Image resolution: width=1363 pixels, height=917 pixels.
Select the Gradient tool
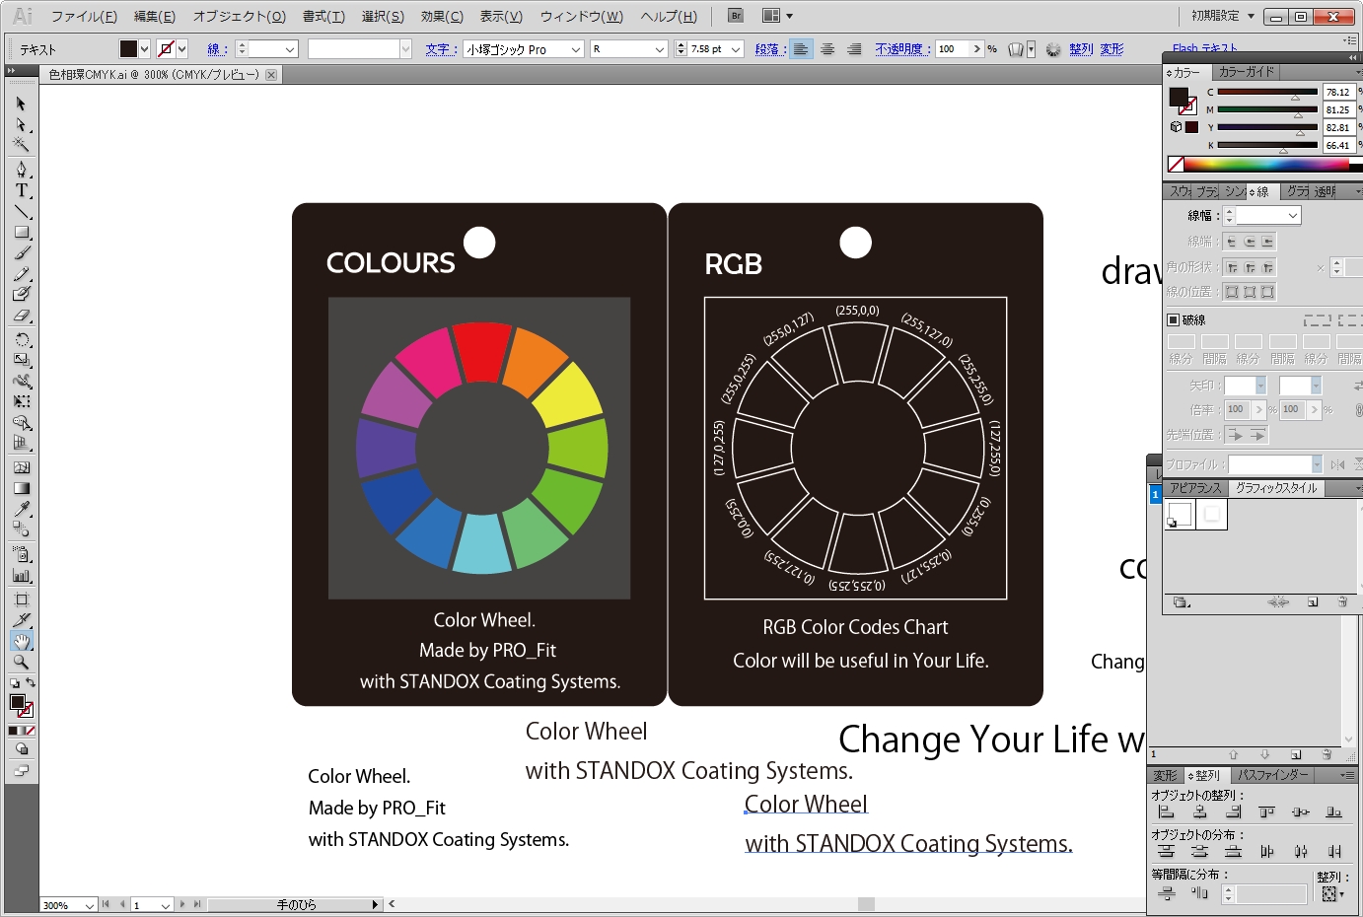click(x=21, y=488)
